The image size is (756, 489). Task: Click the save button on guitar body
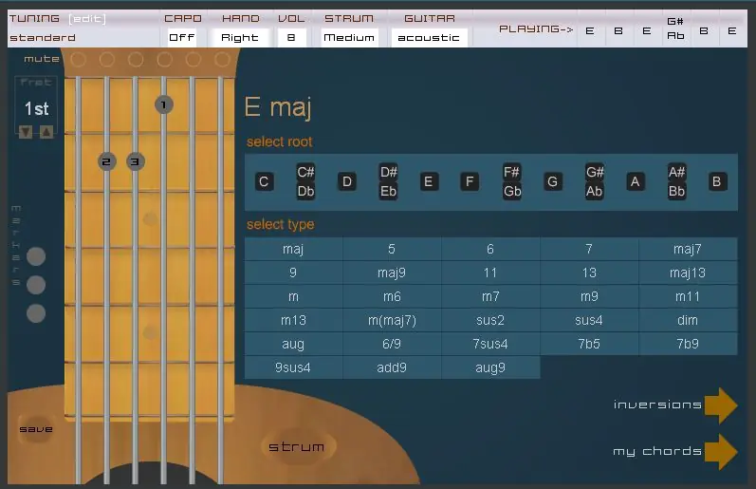pos(36,429)
